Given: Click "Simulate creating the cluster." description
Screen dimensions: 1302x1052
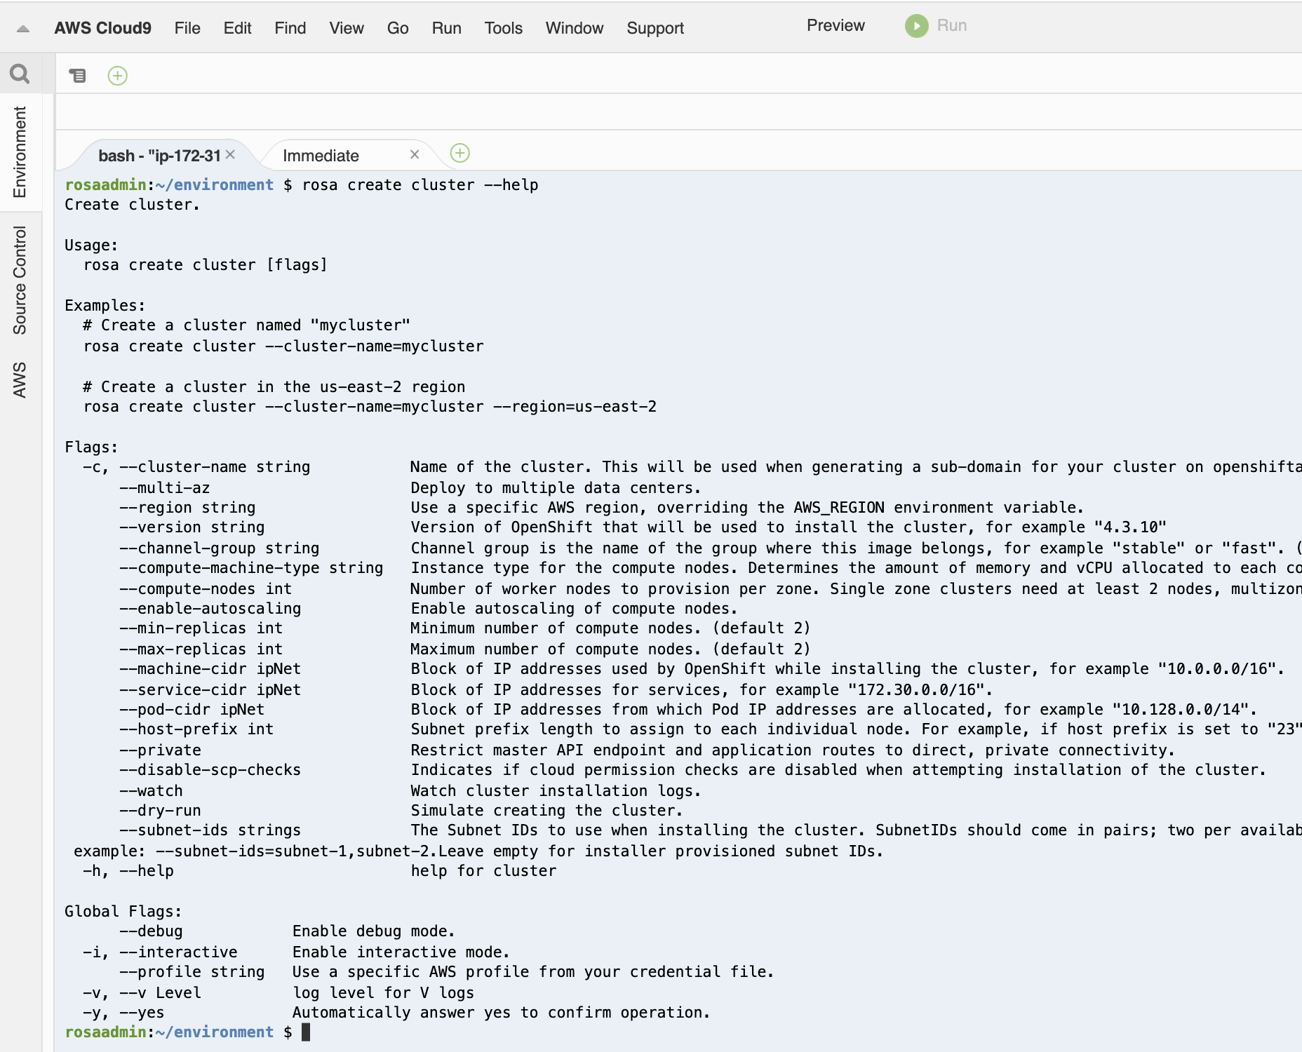Looking at the screenshot, I should pos(547,811).
